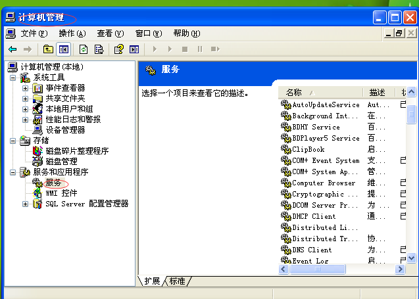Expand the 性能日志和警报 node

25,120
